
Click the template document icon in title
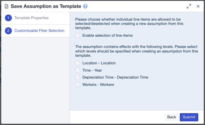pyautogui.click(x=6, y=6)
